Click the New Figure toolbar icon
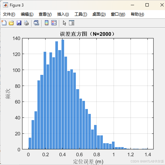This screenshot has height=165, width=165. click(x=4, y=23)
